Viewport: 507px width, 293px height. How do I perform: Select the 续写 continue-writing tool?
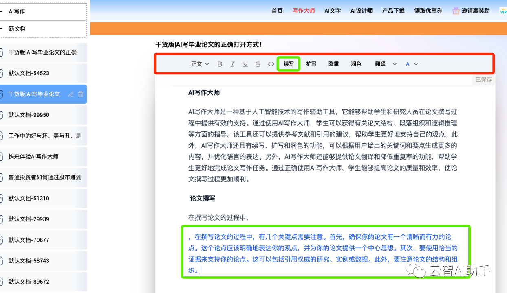288,64
